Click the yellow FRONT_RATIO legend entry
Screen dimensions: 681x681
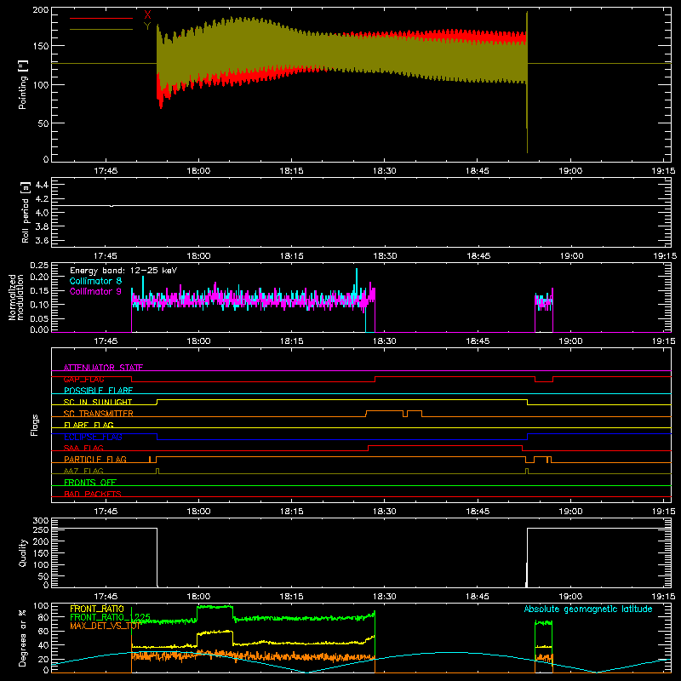tap(97, 609)
